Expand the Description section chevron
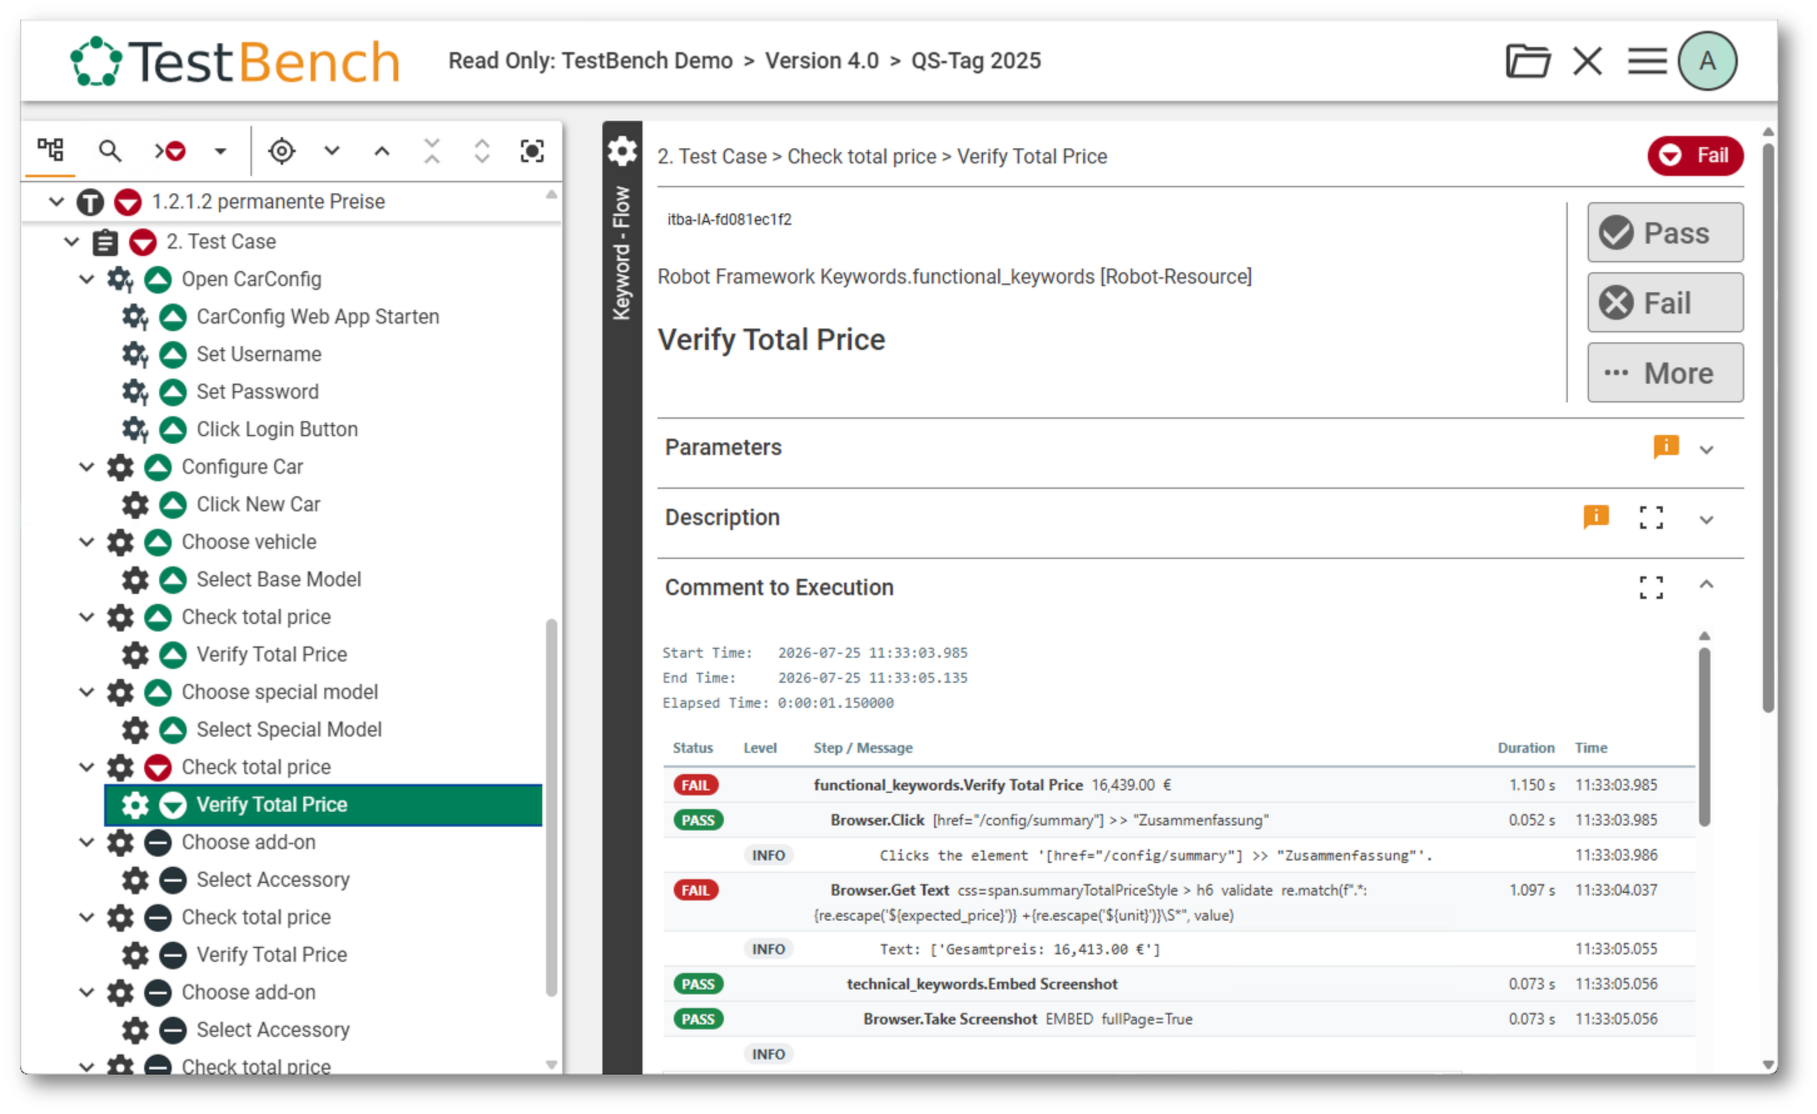The height and width of the screenshot is (1114, 1817). (1706, 519)
